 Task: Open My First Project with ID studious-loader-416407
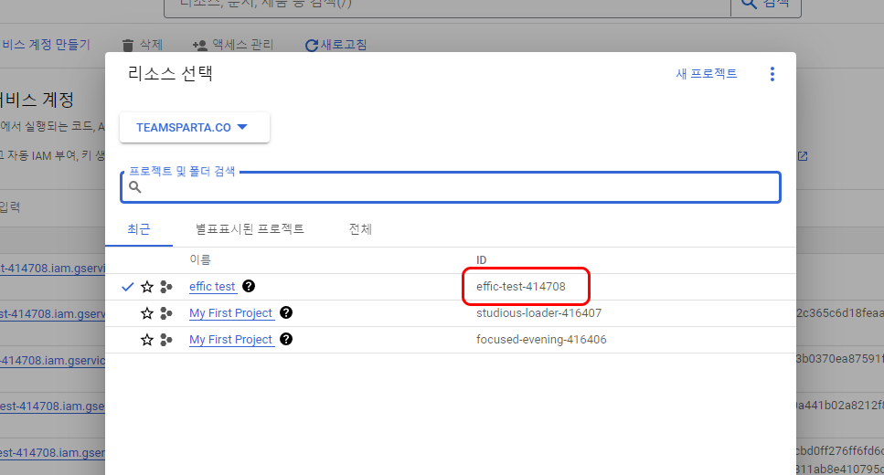[x=230, y=313]
